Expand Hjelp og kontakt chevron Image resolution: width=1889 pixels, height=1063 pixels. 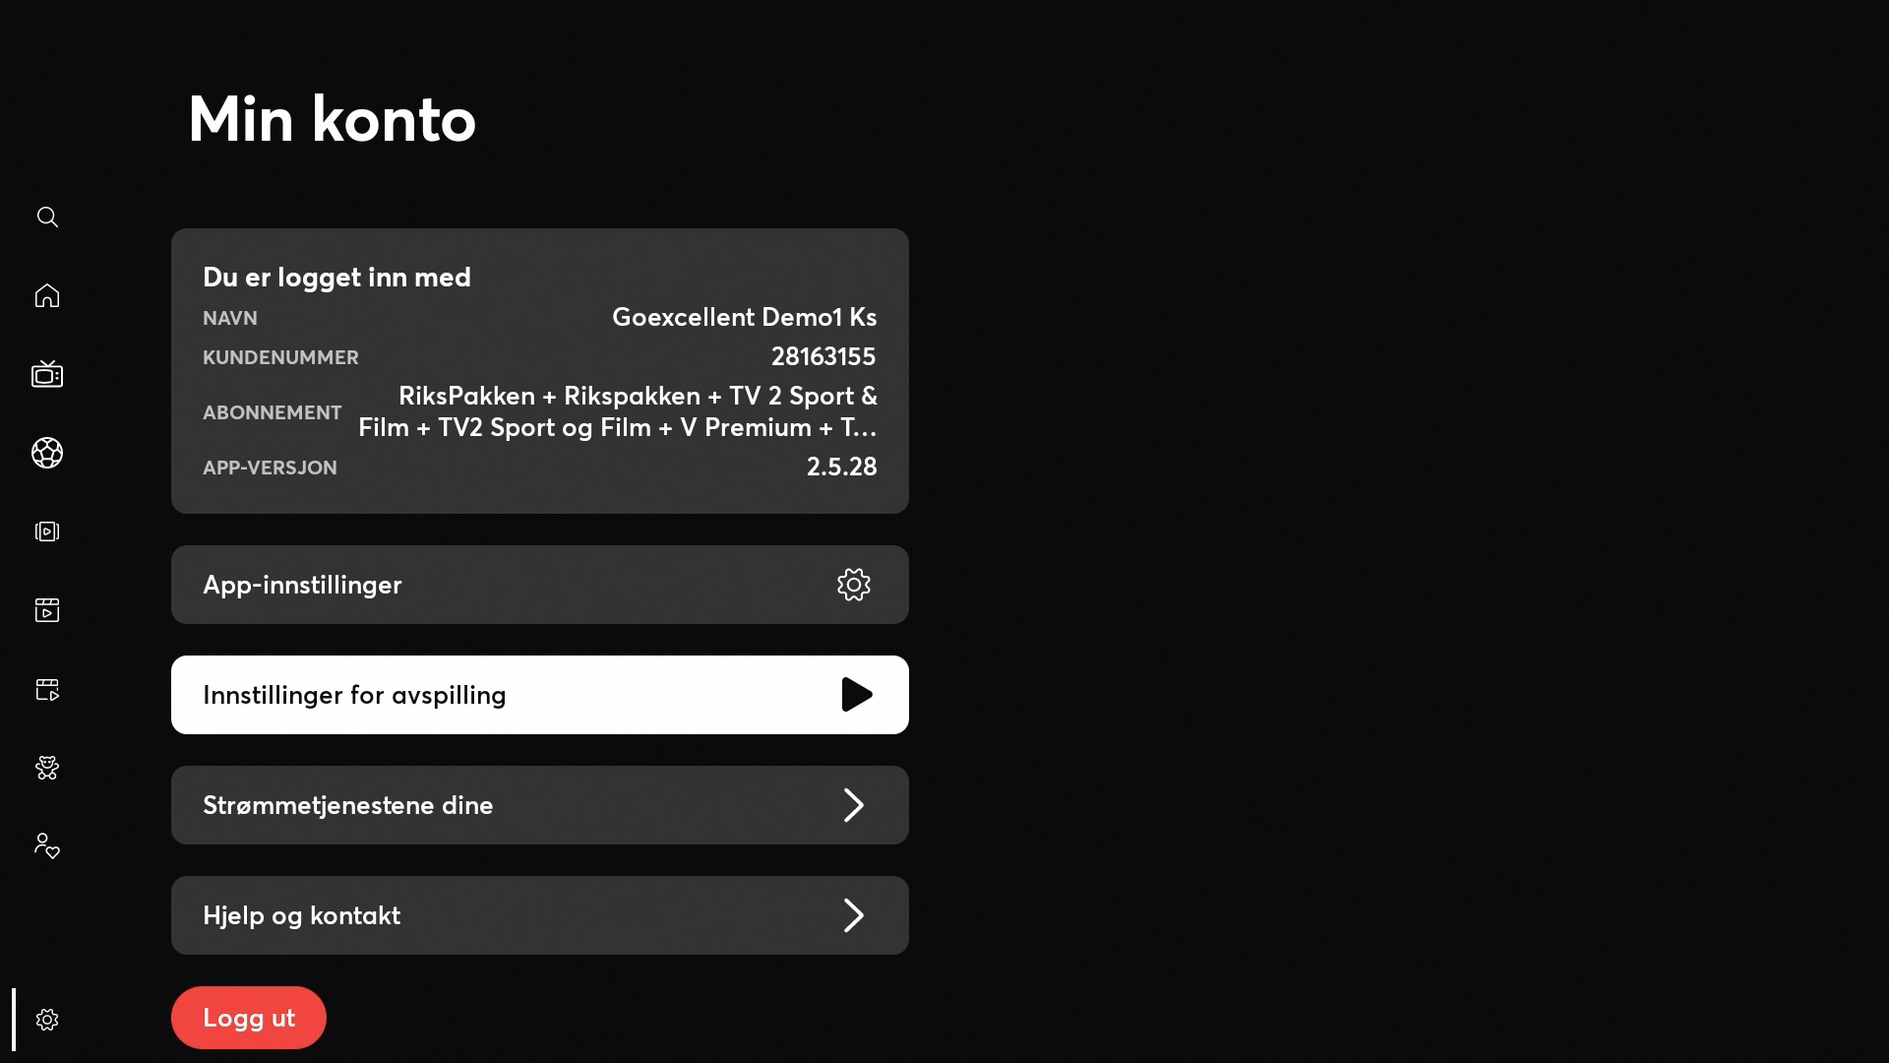pyautogui.click(x=854, y=915)
